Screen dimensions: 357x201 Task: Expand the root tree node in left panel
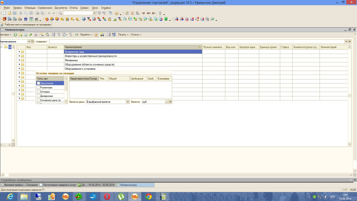click(x=2, y=47)
